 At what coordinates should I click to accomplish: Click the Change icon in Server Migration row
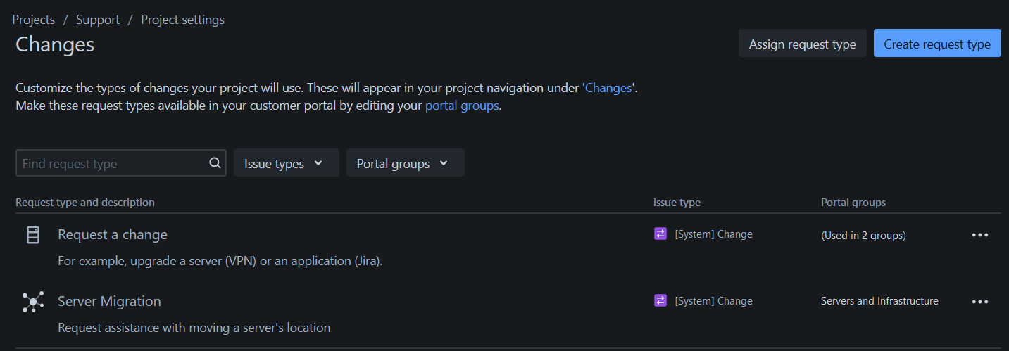tap(660, 301)
